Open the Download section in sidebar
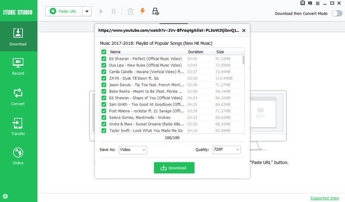Image resolution: width=345 pixels, height=202 pixels. [18, 37]
